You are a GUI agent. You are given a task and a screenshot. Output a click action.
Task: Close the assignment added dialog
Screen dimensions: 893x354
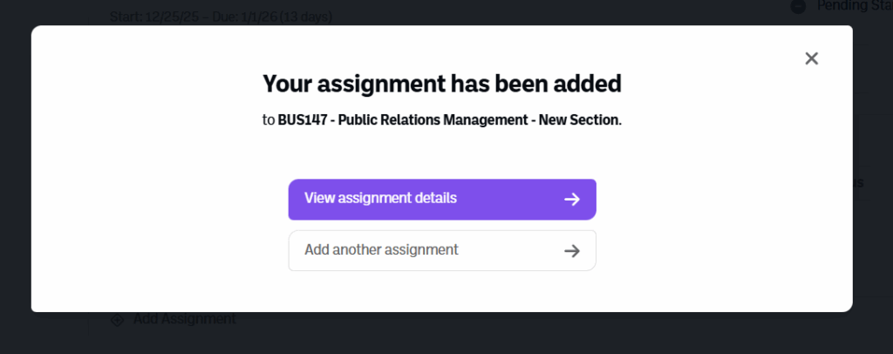point(811,58)
